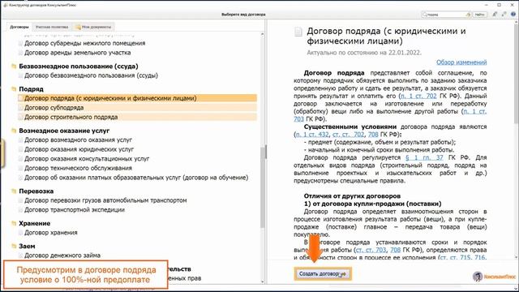Open the Мои документы tab
Viewport: 519px width, 292px height.
point(94,27)
